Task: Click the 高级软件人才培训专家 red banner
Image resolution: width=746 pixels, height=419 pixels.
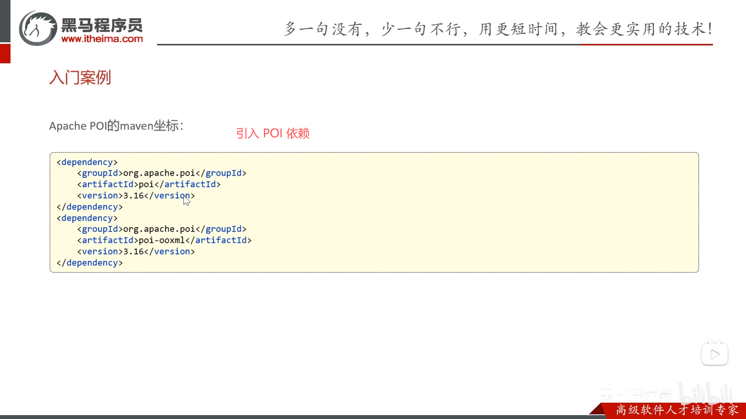Action: pos(677,410)
